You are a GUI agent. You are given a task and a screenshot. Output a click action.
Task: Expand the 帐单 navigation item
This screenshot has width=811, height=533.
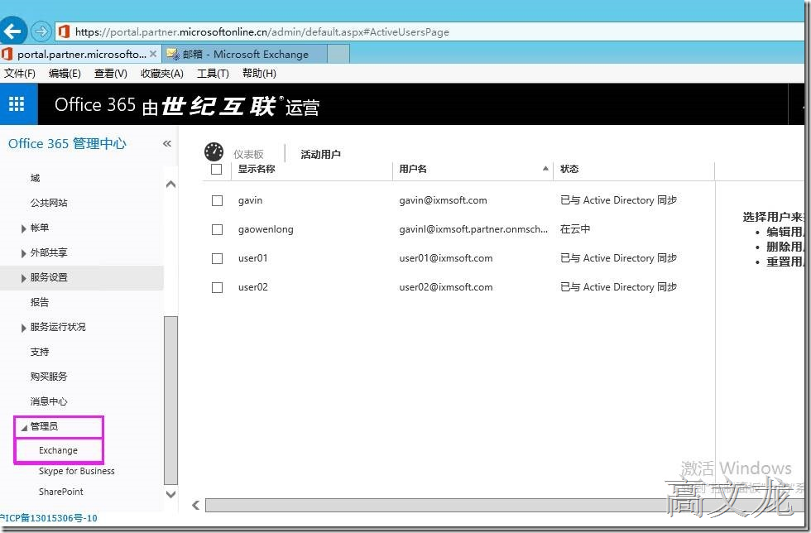pos(23,228)
